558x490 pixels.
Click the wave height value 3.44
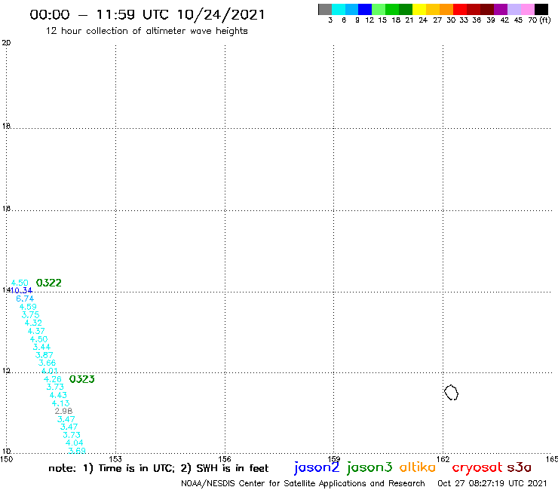pos(41,347)
